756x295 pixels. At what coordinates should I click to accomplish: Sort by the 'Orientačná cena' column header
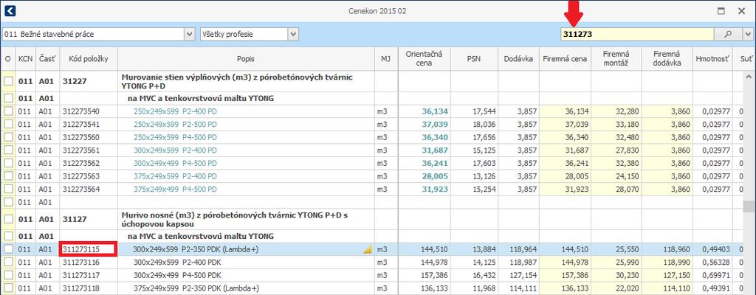[425, 59]
